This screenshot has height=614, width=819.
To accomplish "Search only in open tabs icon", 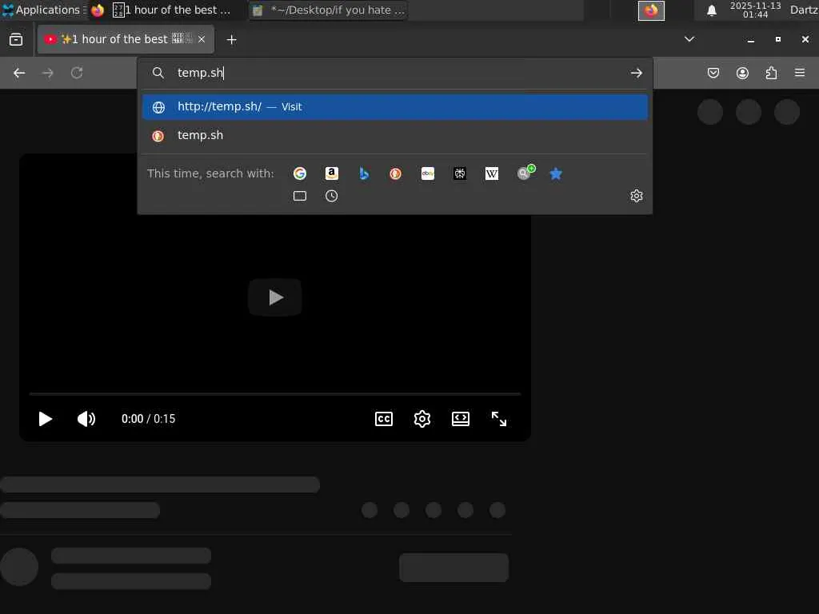I will tap(300, 196).
